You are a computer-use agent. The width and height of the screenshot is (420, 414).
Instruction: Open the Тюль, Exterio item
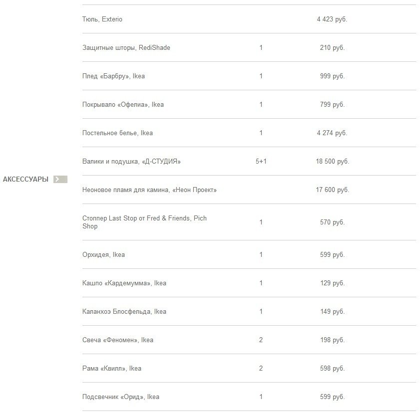coord(102,19)
